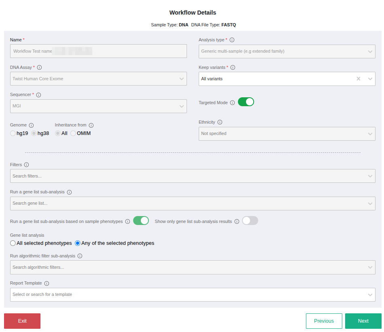Open the Ethnicity dropdown

coord(286,134)
